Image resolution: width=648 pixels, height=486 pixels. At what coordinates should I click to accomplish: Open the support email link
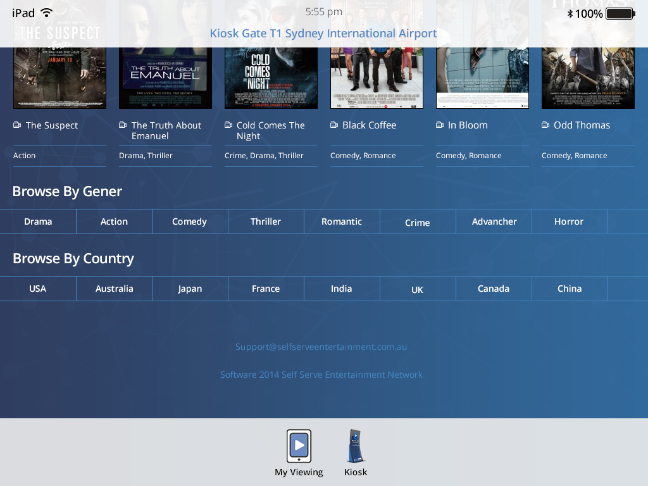(x=321, y=347)
